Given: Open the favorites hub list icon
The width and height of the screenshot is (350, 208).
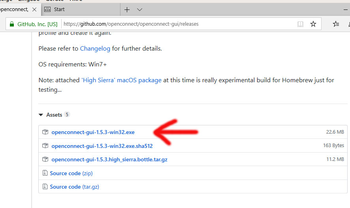Looking at the screenshot, I should 336,24.
